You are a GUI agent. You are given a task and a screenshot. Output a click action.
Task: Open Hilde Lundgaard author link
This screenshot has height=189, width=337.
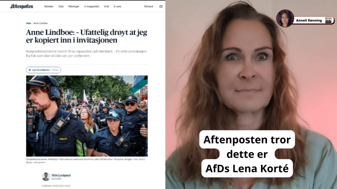click(x=61, y=175)
